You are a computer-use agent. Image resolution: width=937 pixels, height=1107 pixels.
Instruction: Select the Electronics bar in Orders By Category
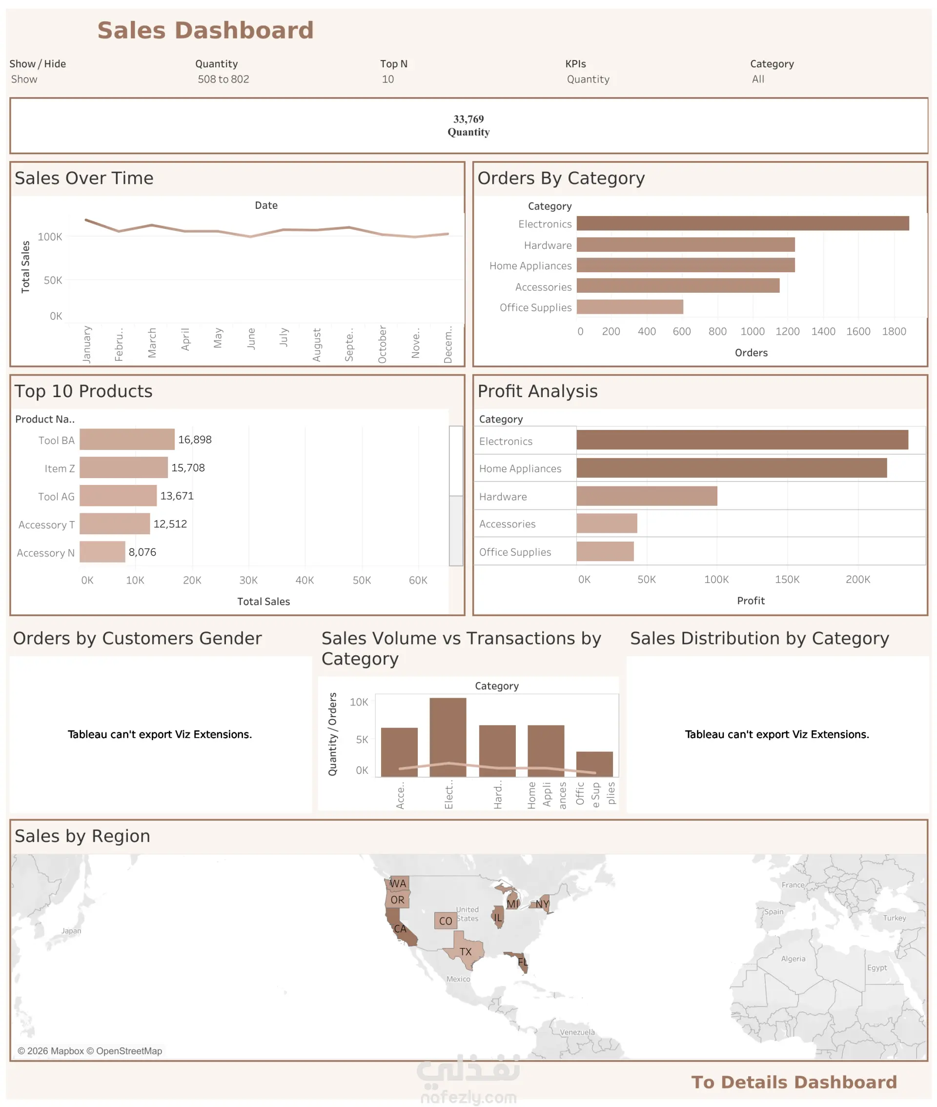pyautogui.click(x=742, y=223)
